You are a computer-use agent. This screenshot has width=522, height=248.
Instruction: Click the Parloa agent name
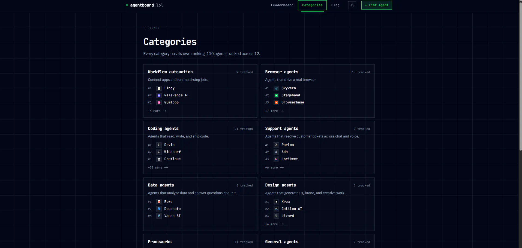click(287, 145)
